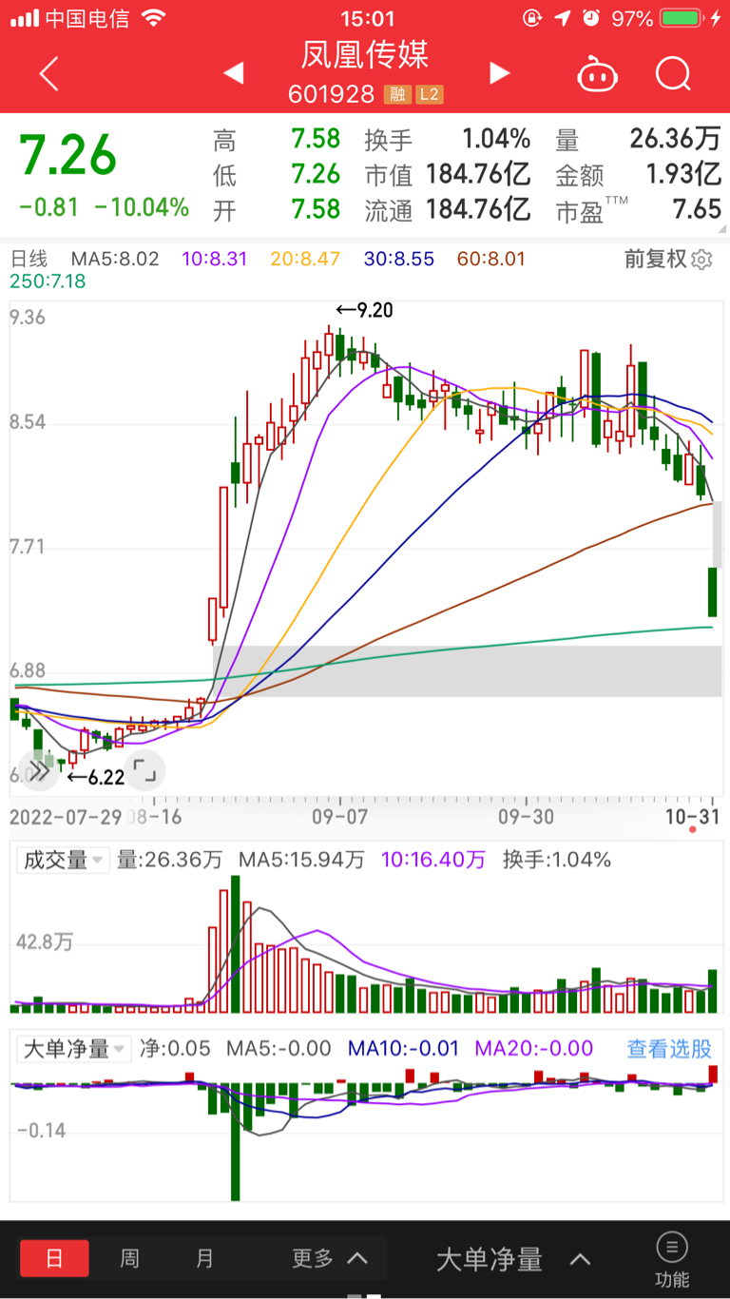The width and height of the screenshot is (730, 1299).
Task: Switch to the 周 weekly tab
Action: click(x=130, y=1258)
